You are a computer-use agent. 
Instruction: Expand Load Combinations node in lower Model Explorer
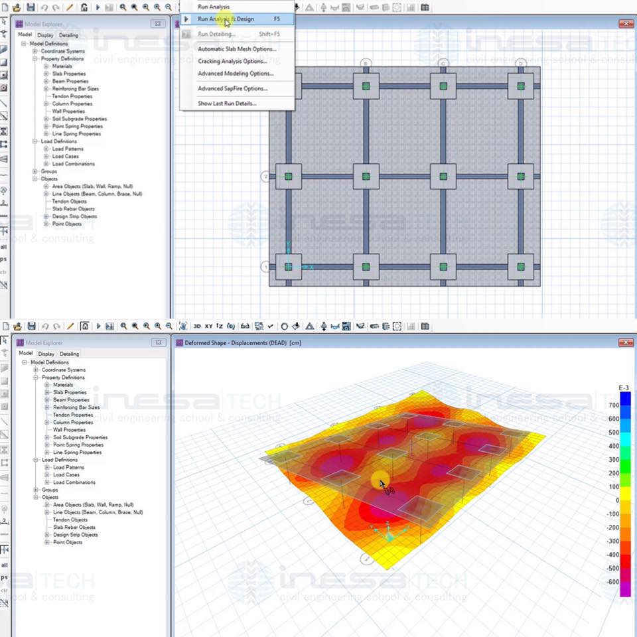(47, 482)
